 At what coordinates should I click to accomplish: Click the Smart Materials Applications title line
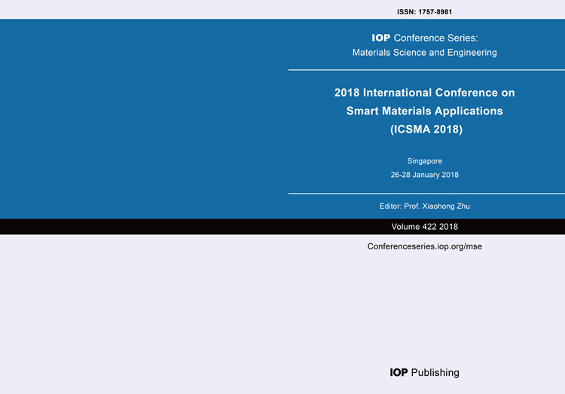click(x=424, y=111)
